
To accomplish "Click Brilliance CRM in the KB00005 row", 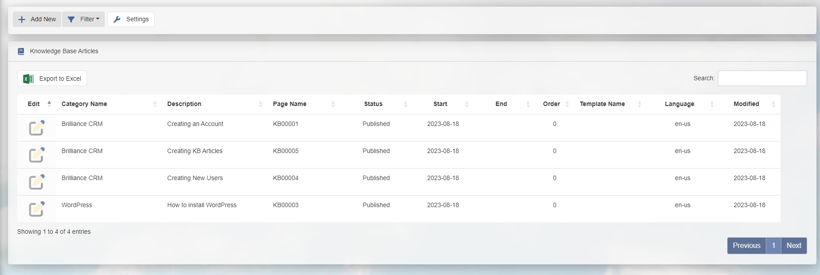I will click(82, 151).
